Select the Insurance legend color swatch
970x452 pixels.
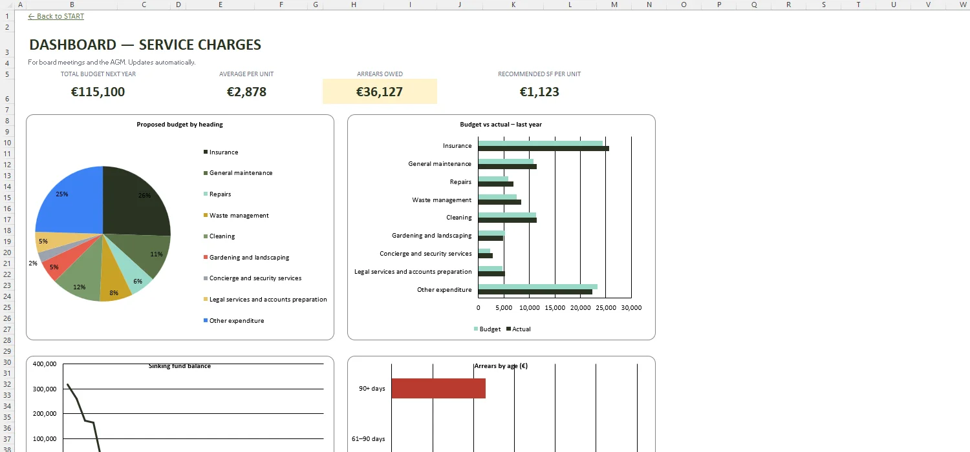pos(206,152)
